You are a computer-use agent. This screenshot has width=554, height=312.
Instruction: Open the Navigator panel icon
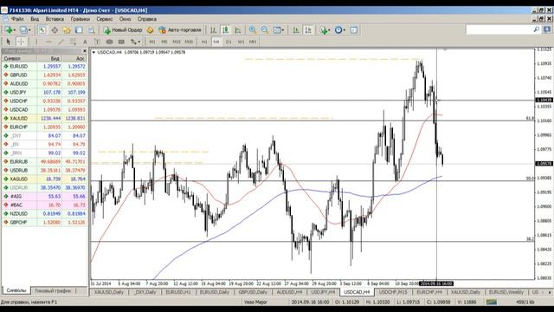pyautogui.click(x=67, y=30)
